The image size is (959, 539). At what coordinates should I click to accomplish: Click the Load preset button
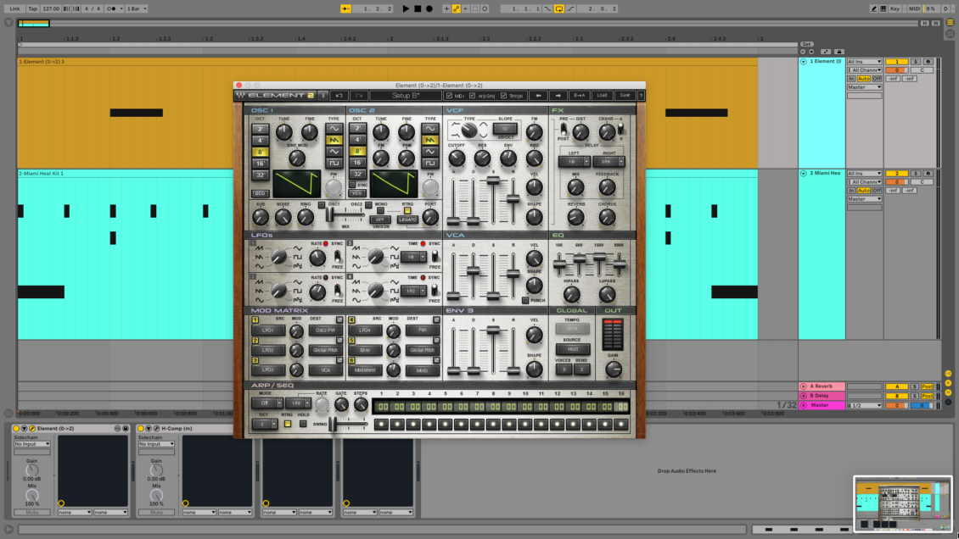tap(603, 95)
